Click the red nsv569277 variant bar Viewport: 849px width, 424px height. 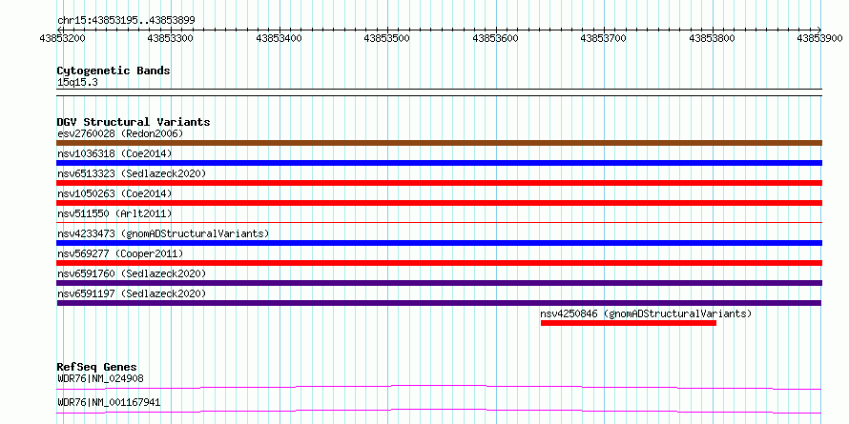coord(439,263)
